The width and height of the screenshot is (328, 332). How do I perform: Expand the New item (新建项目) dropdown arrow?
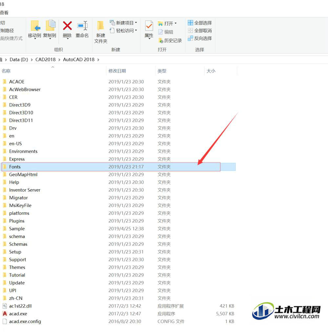pos(136,22)
